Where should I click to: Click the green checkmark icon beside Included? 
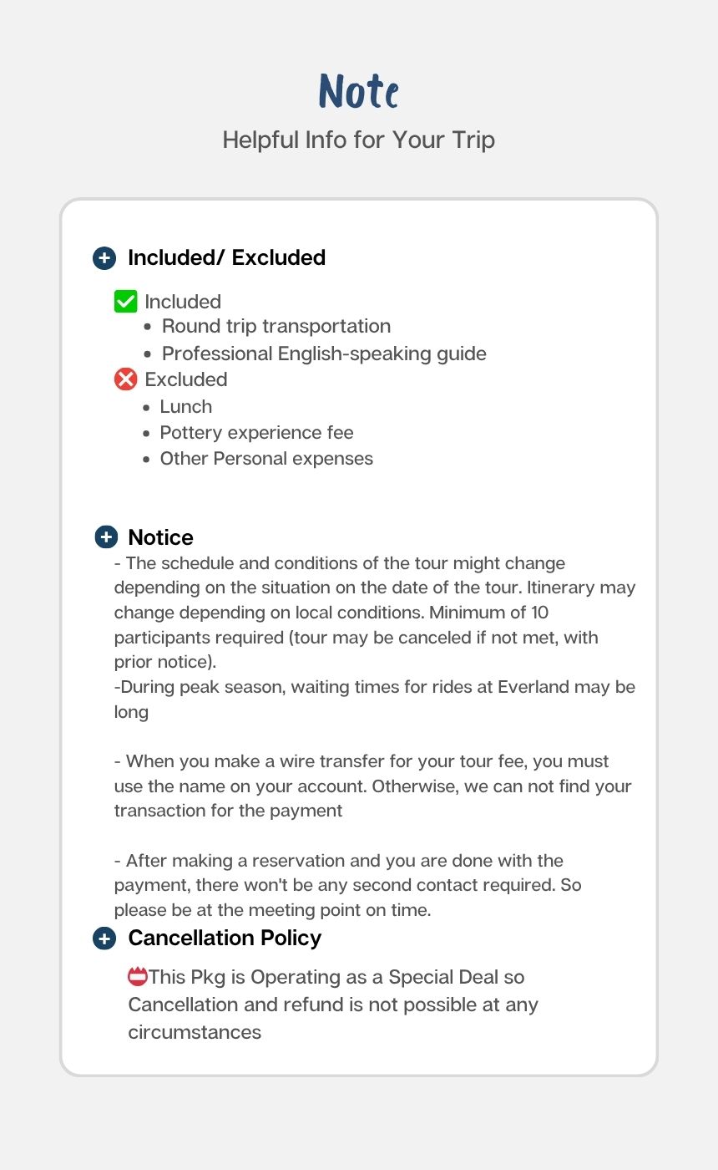pyautogui.click(x=125, y=301)
